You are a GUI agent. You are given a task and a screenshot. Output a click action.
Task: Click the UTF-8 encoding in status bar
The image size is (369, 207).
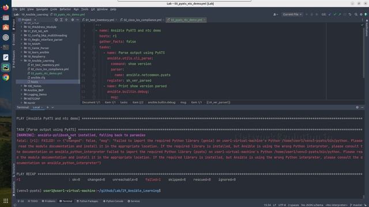tap(282, 205)
